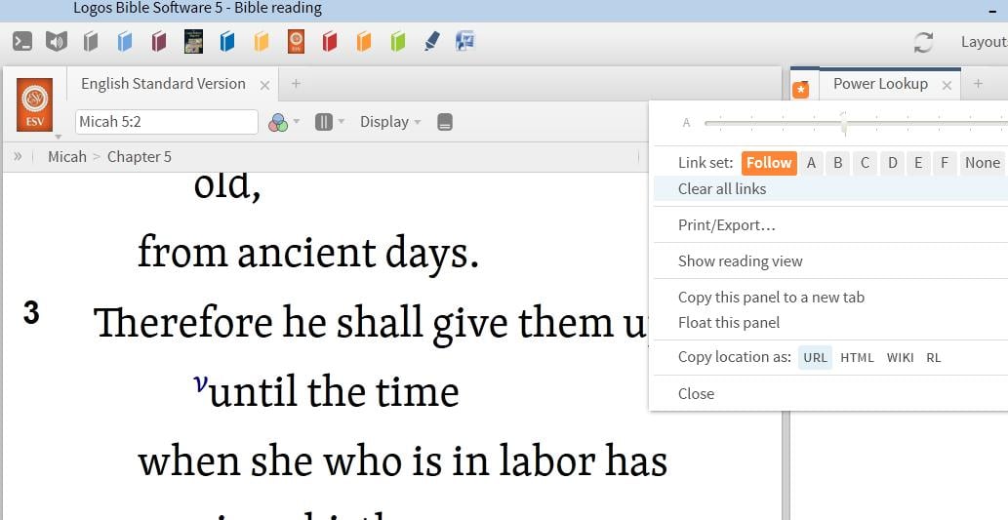Open the orange book shortcut

click(x=364, y=42)
